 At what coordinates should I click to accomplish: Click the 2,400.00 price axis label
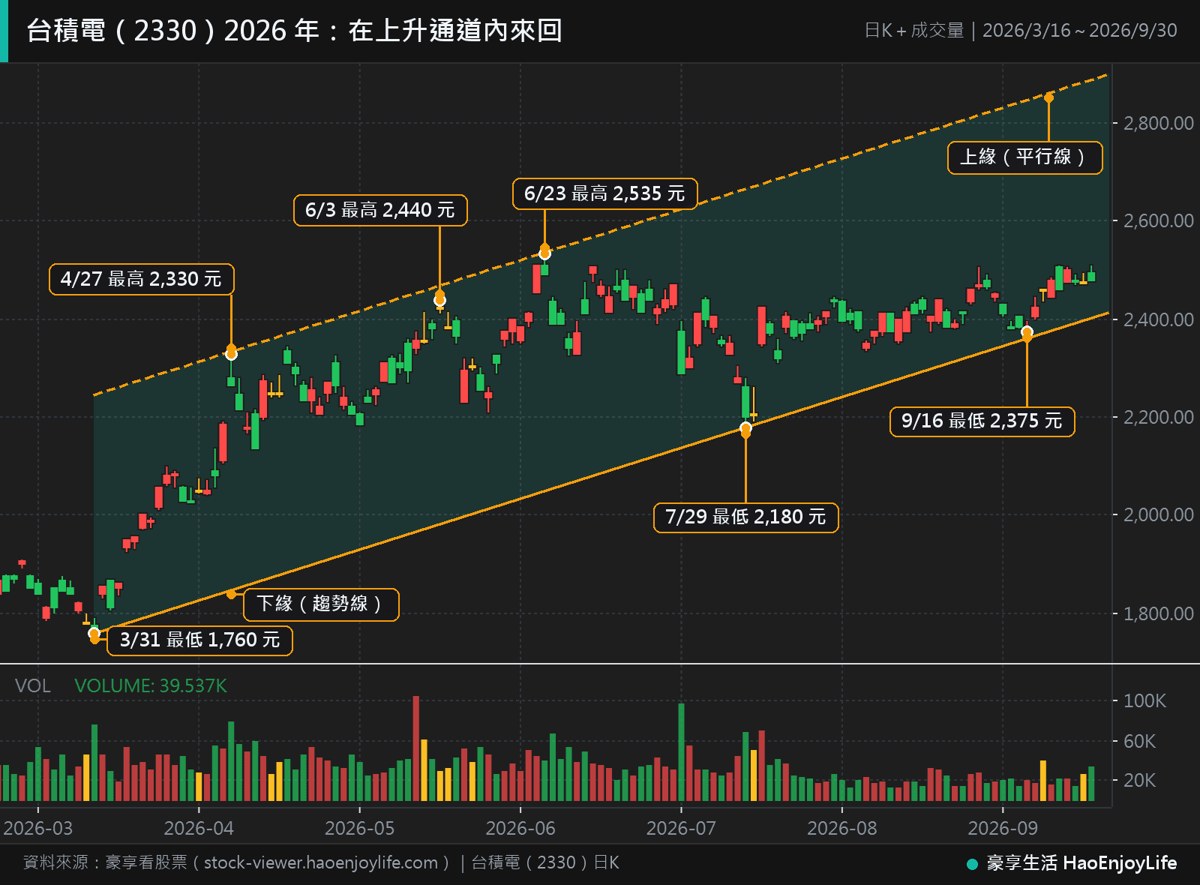tap(1158, 319)
